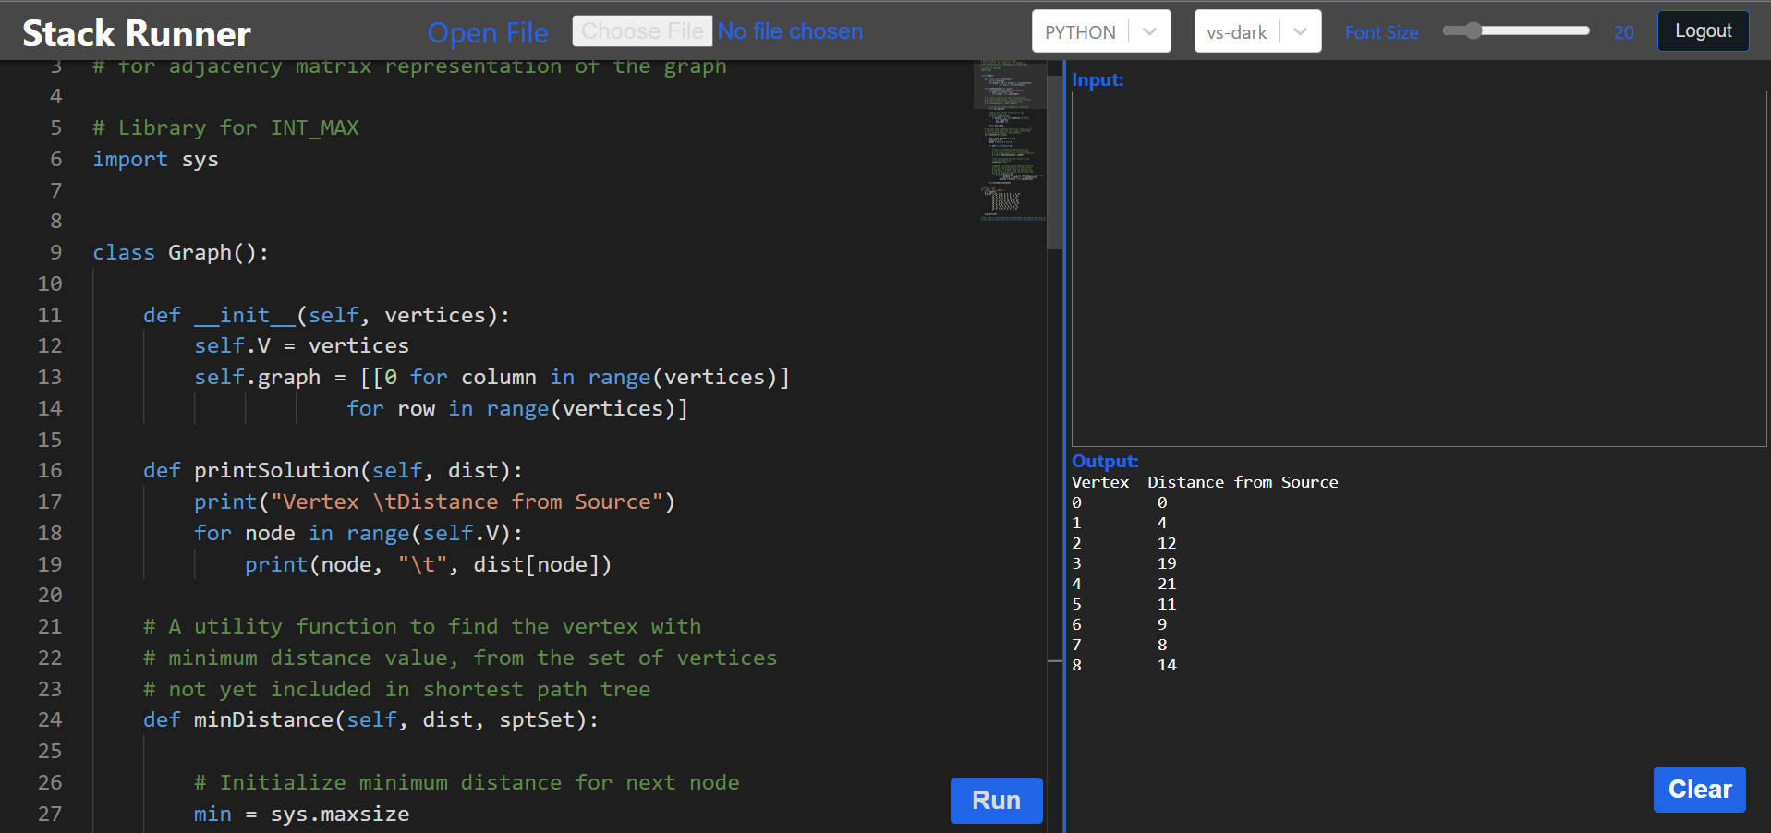This screenshot has width=1771, height=833.
Task: Run the code with the Run button
Action: tap(996, 800)
